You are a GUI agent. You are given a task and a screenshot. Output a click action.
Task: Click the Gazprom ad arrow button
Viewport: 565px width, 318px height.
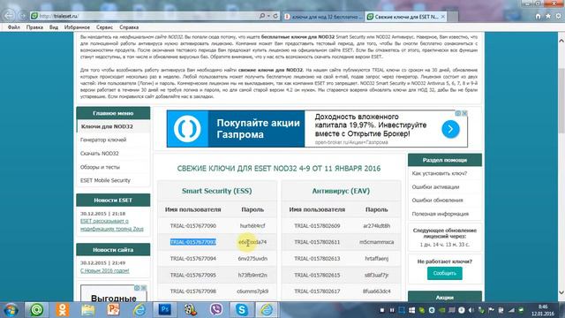click(450, 129)
